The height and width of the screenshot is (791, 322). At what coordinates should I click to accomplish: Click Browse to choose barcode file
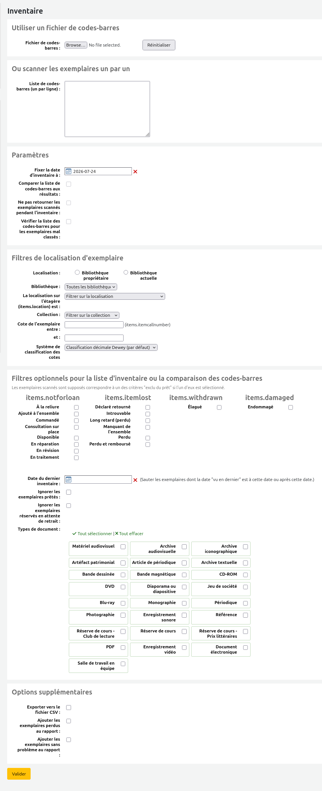click(76, 45)
